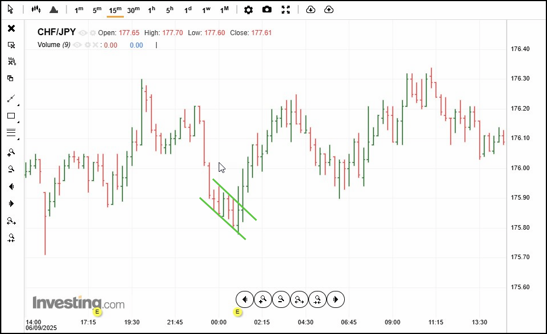Open the E event marker near 17:15
This screenshot has width=547, height=334.
pyautogui.click(x=97, y=312)
